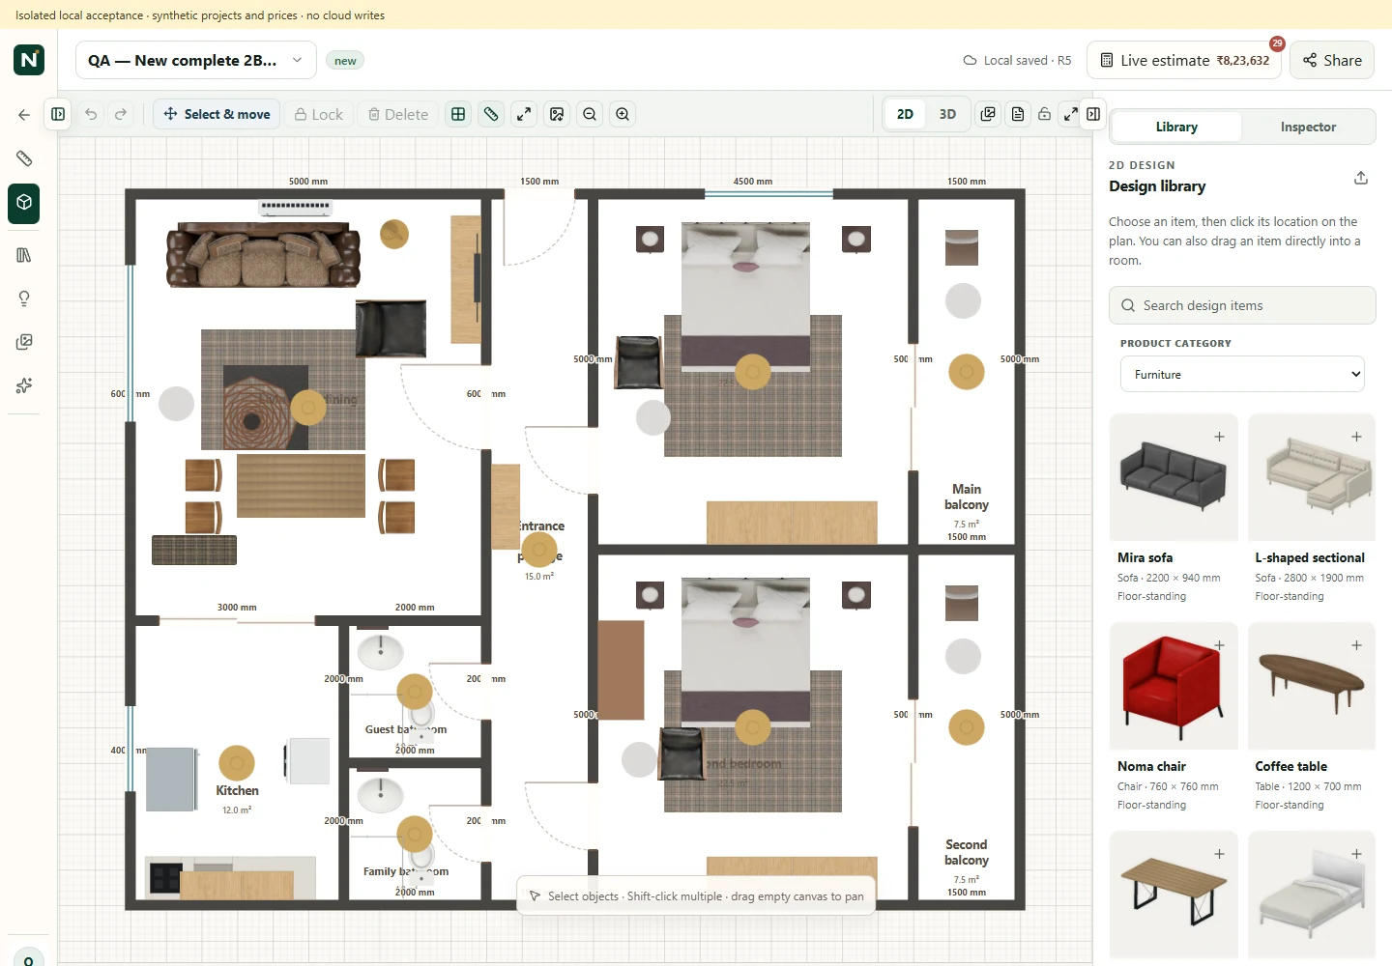Viewport: 1392px width, 966px height.
Task: Activate the Select & move tool
Action: (217, 114)
